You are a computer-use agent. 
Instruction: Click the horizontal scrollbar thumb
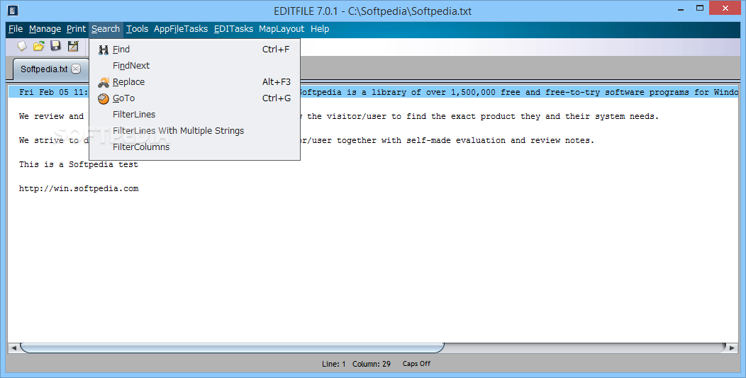point(232,348)
